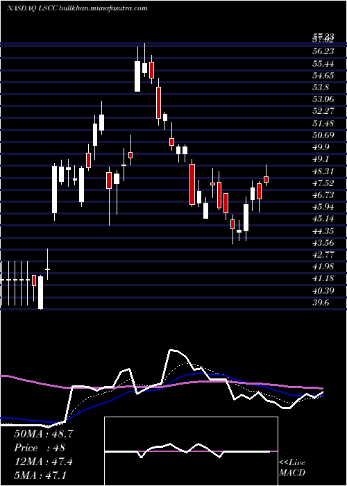This screenshot has height=486, width=347.
Task: Click the 47.52 price level label
Action: (323, 183)
